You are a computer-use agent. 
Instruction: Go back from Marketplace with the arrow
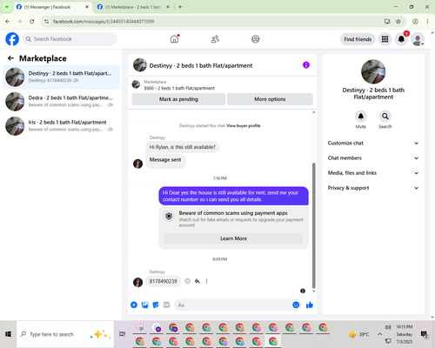pyautogui.click(x=10, y=58)
